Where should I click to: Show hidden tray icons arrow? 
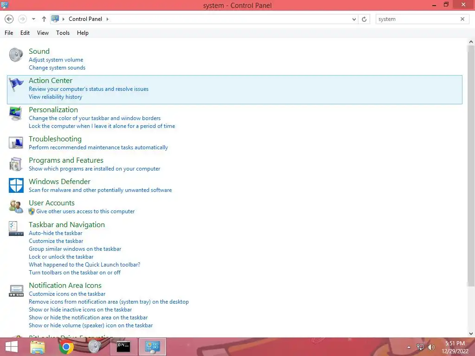(x=409, y=347)
